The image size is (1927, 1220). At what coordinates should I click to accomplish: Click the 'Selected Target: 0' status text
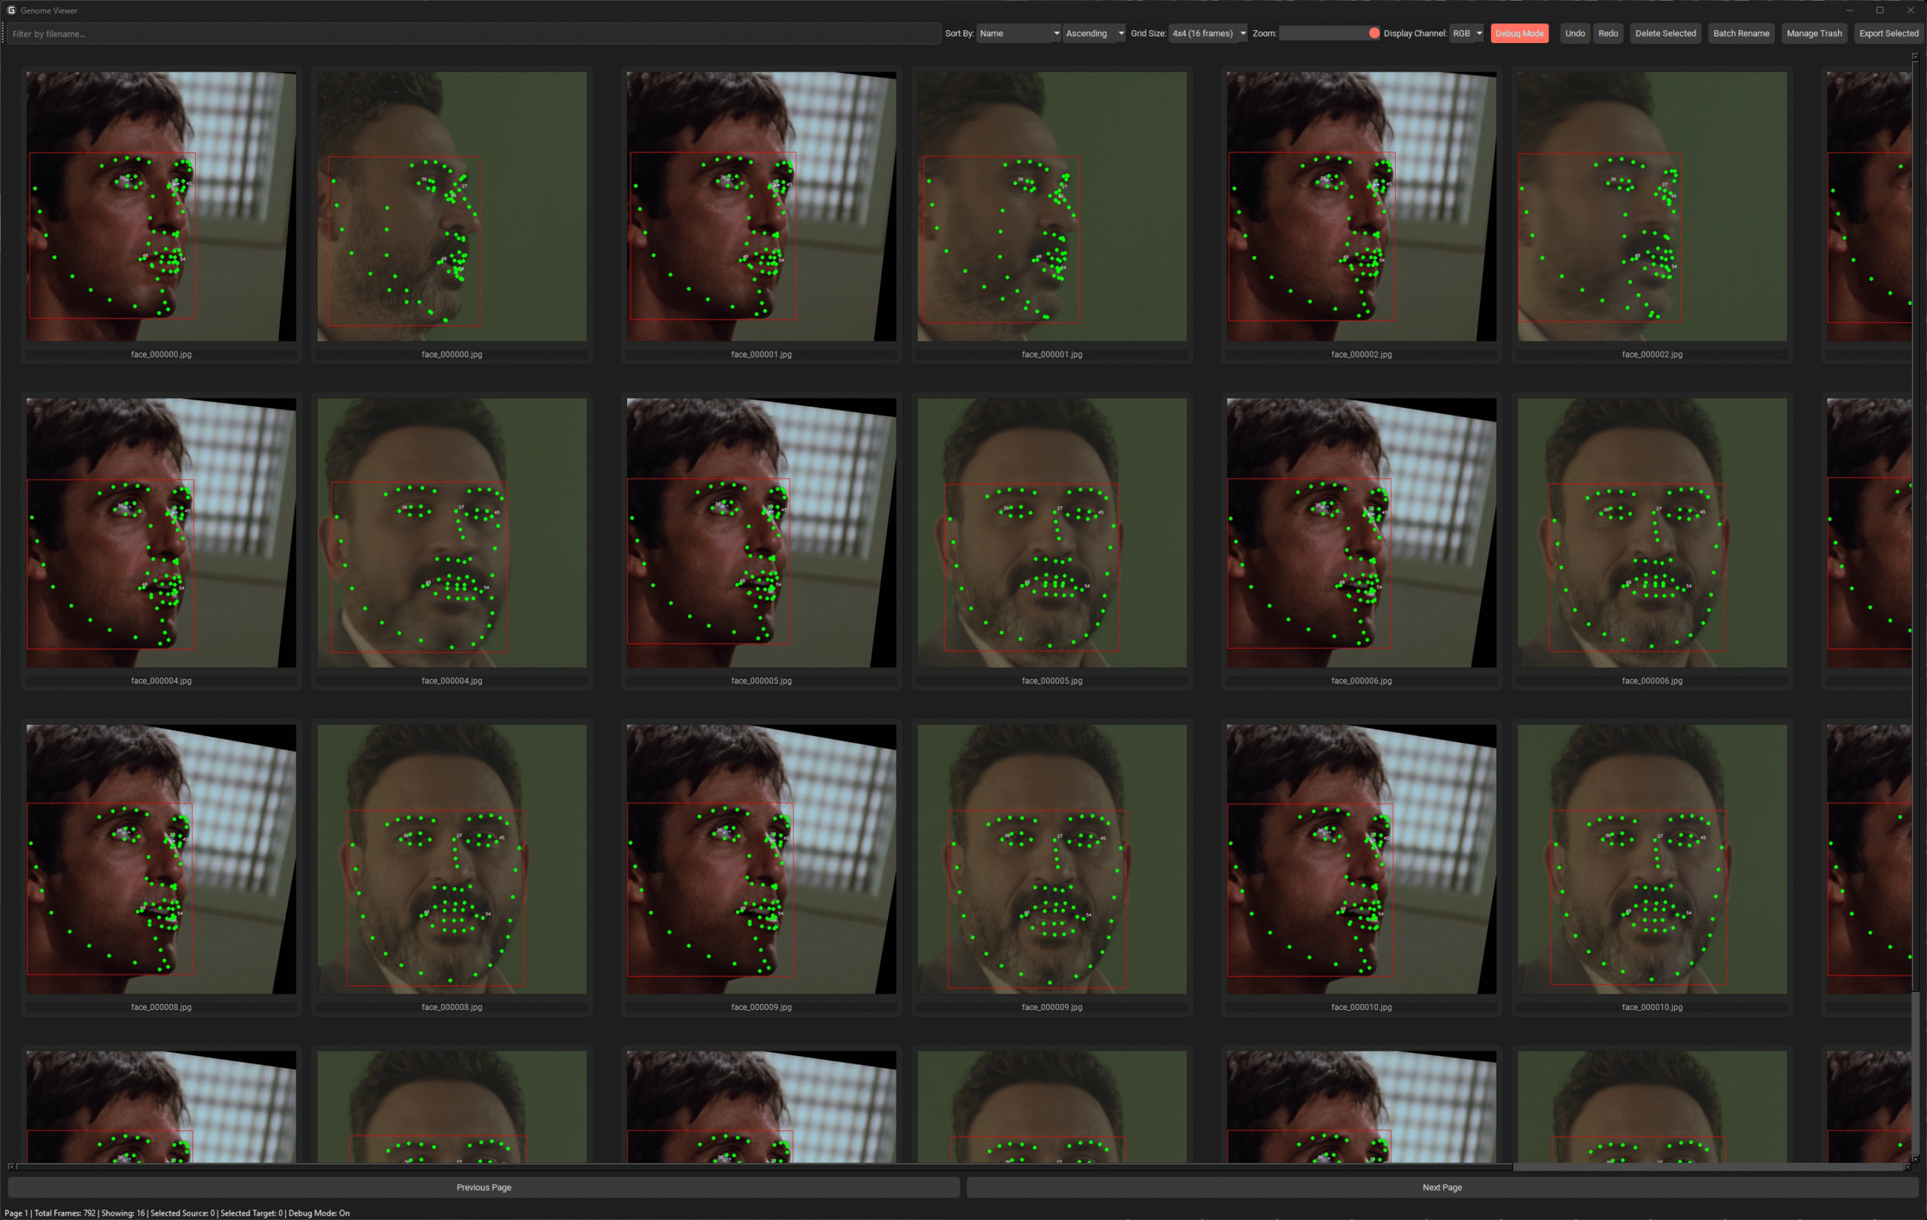tap(251, 1212)
